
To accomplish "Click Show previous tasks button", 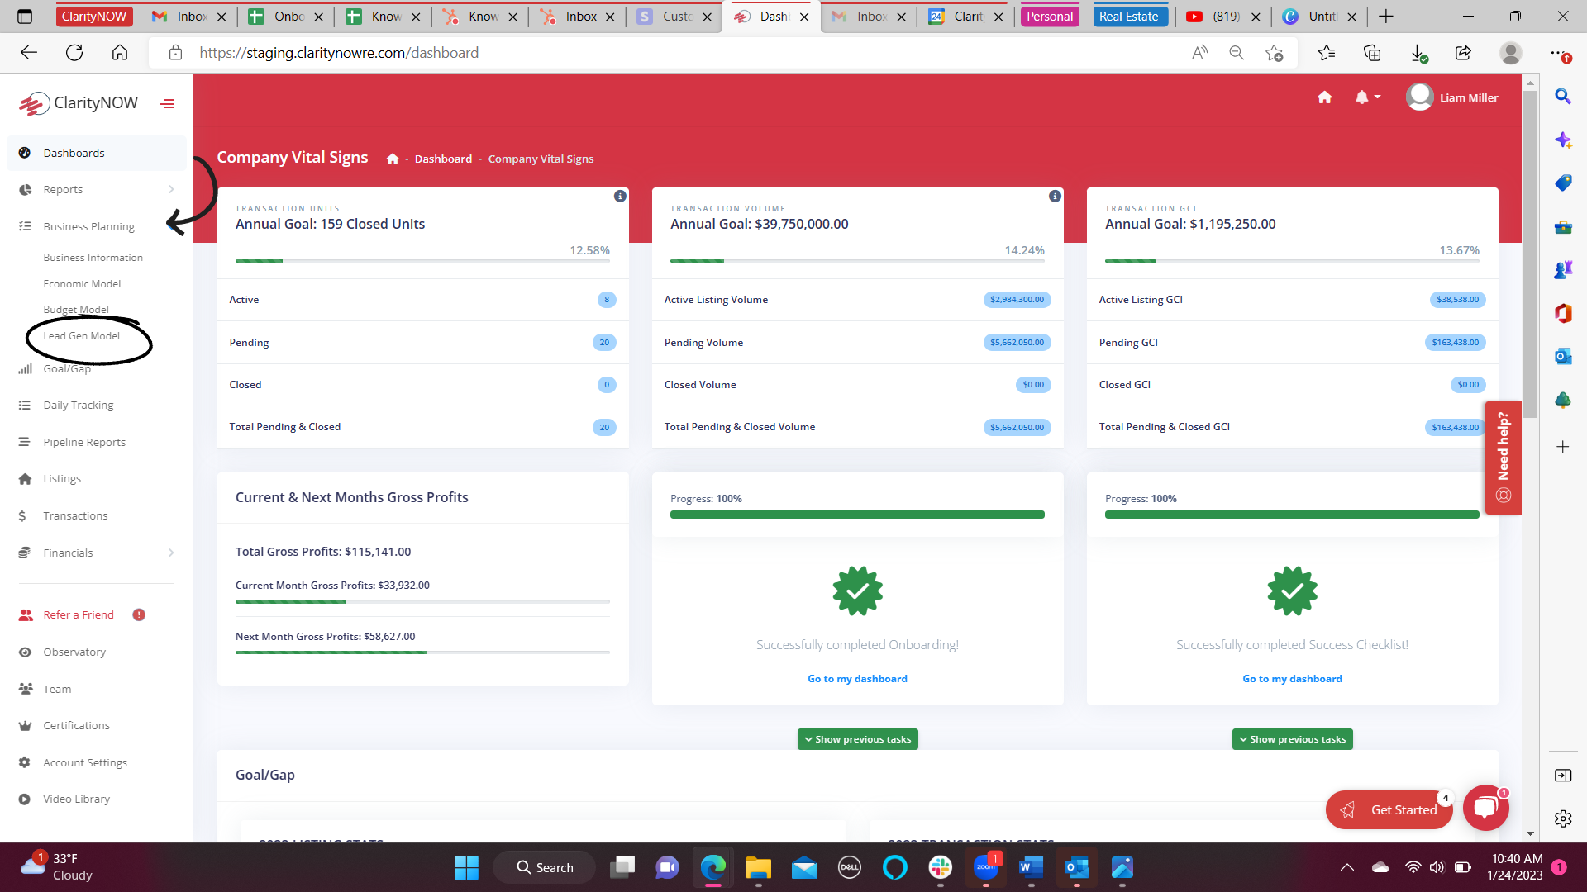I will pyautogui.click(x=856, y=738).
